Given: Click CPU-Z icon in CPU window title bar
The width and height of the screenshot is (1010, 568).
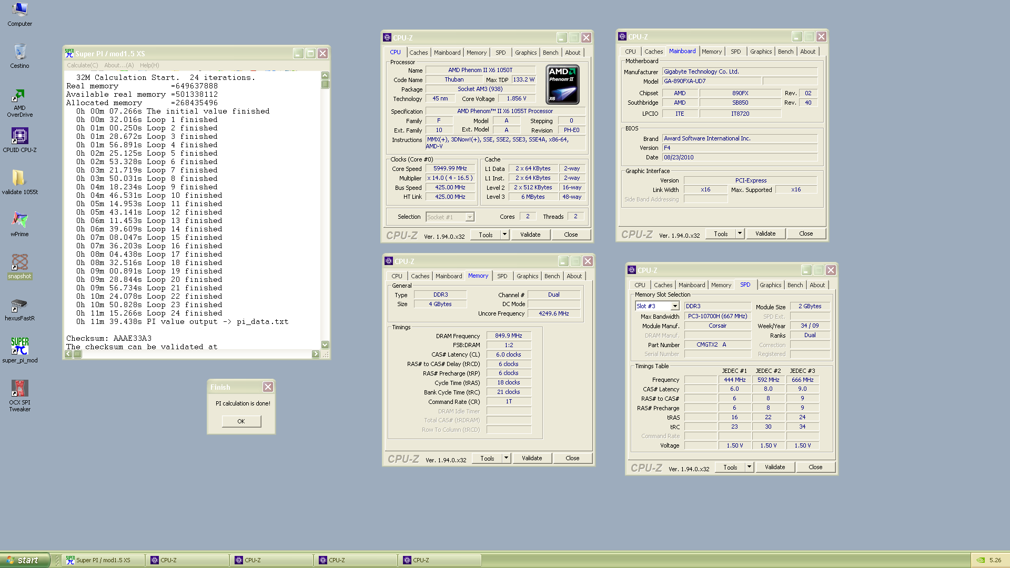Looking at the screenshot, I should [387, 37].
